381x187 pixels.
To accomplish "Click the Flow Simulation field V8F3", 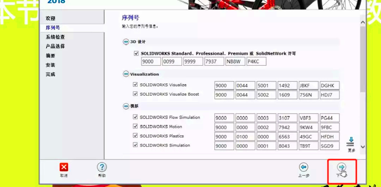I will pos(309,118).
